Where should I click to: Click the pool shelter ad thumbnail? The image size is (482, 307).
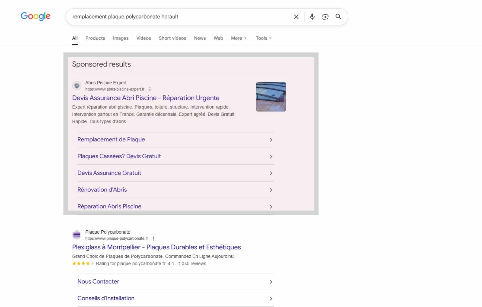click(271, 97)
